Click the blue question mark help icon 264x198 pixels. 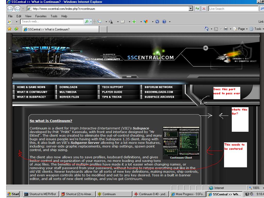coord(164,22)
